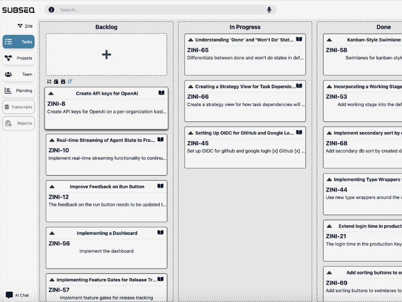This screenshot has width=402, height=302.
Task: Open the ZINI-8 task ID
Action: click(x=56, y=104)
